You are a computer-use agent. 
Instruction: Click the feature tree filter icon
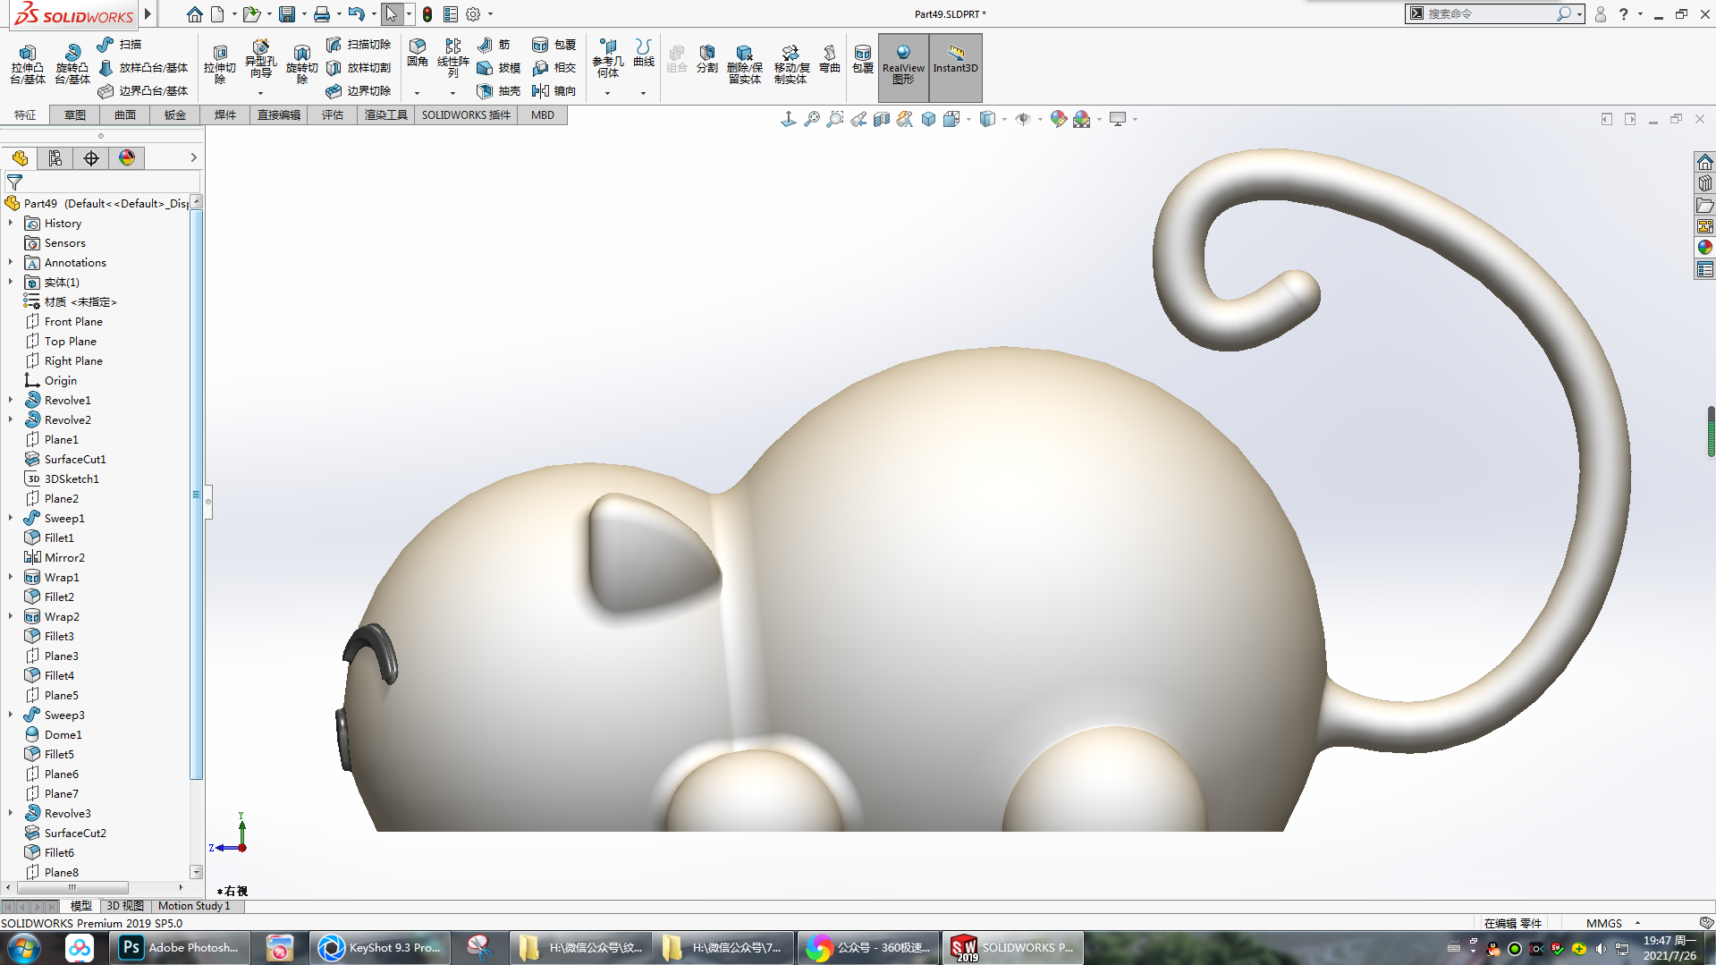point(14,182)
